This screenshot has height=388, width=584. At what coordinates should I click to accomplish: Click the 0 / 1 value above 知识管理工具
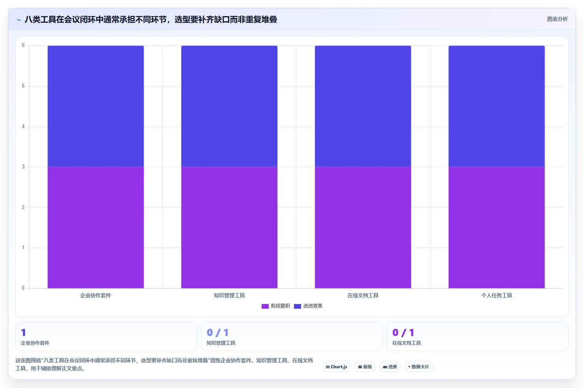coord(217,333)
